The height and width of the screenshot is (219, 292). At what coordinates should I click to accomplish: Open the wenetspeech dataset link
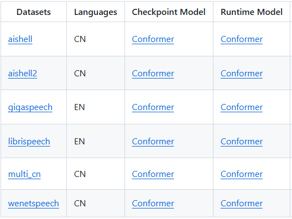pyautogui.click(x=34, y=204)
